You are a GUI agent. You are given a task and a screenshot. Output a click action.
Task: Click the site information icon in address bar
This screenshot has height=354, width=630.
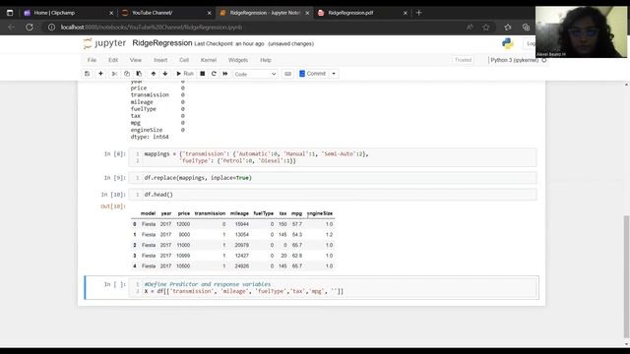click(x=51, y=28)
